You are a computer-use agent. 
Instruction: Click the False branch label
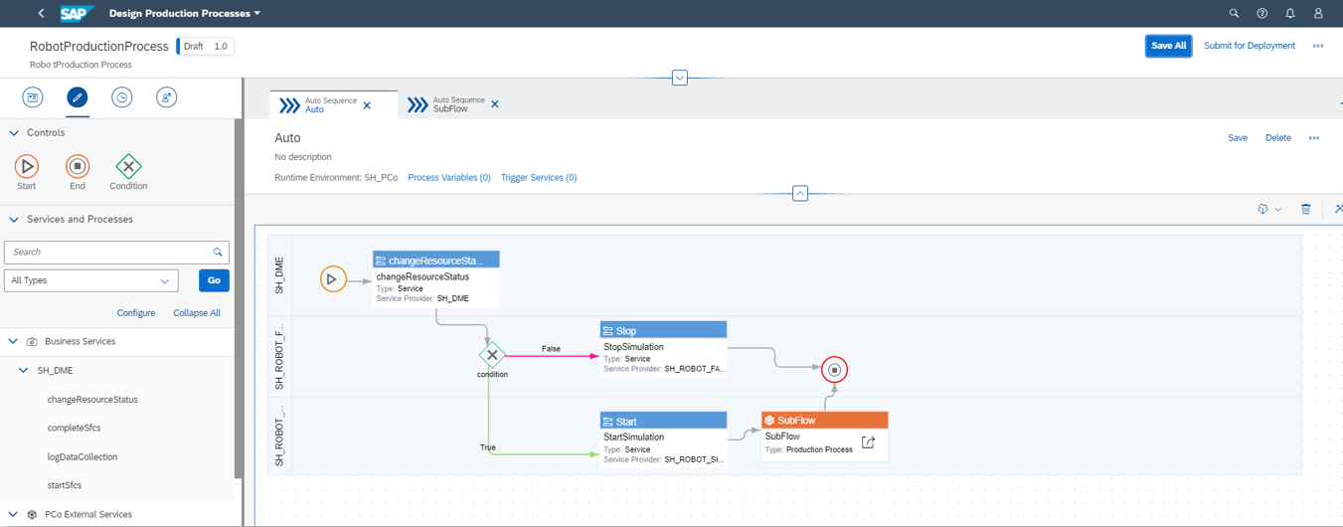coord(551,349)
